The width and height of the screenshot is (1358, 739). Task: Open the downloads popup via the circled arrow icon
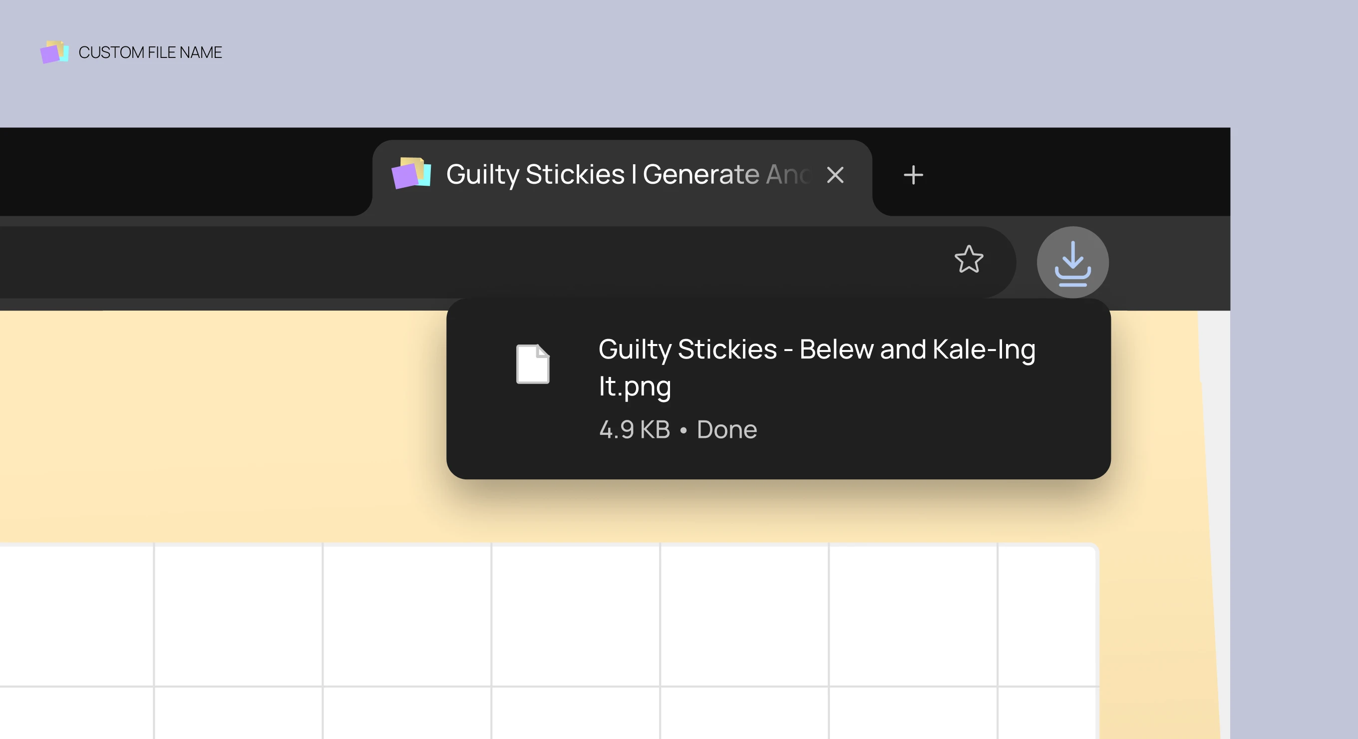1072,262
